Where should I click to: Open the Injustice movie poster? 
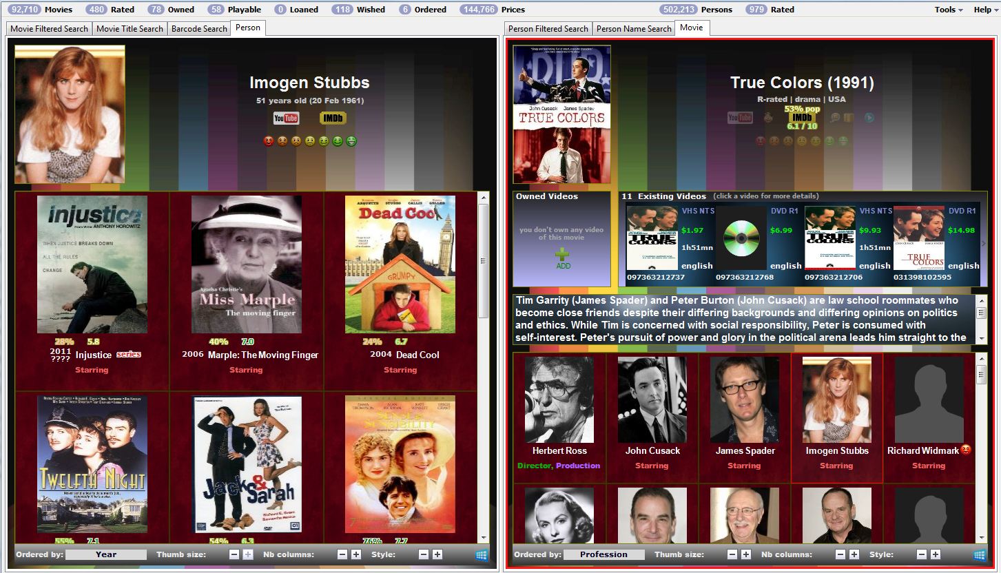pos(92,264)
